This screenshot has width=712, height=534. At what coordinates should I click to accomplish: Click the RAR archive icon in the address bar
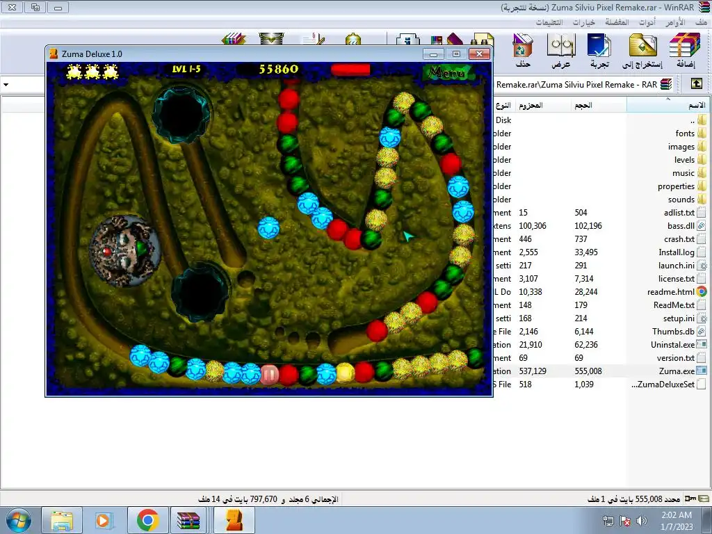(665, 84)
